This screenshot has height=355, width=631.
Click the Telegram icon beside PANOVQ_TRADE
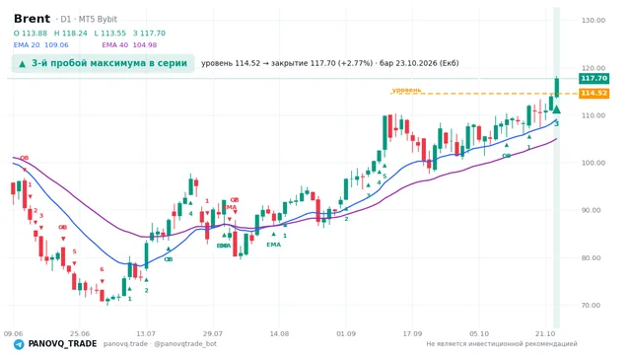click(19, 344)
